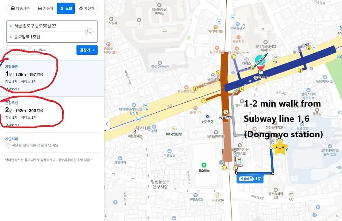342x221 pixels.
Task: Click the green 위오피스 star marker
Action: click(x=204, y=165)
